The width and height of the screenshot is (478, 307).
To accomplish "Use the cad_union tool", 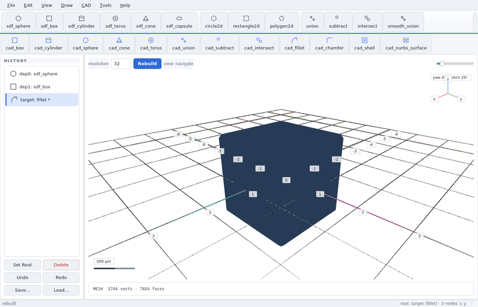I will coord(183,44).
